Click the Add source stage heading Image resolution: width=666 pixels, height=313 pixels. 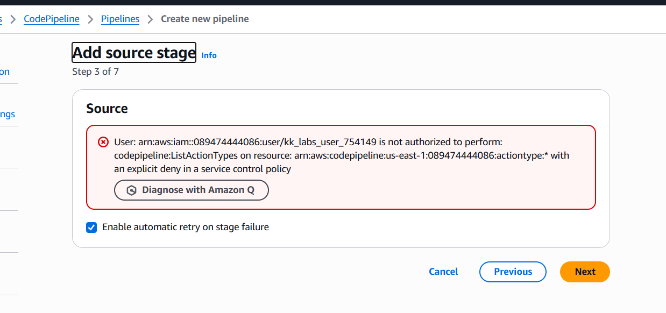(x=134, y=53)
